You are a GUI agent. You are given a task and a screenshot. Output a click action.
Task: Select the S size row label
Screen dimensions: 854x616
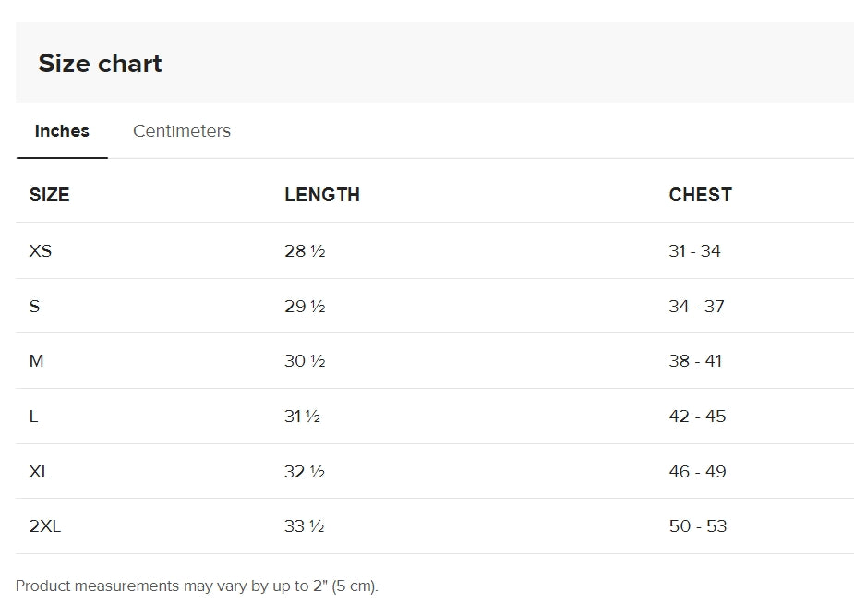pyautogui.click(x=34, y=306)
